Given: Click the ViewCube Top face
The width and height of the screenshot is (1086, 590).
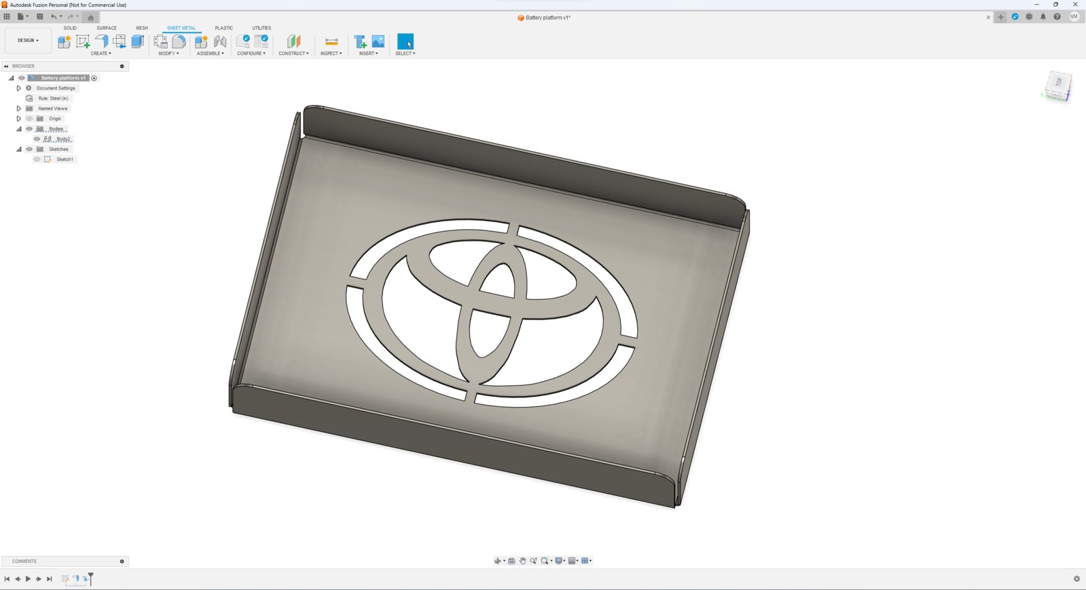Looking at the screenshot, I should [x=1059, y=82].
